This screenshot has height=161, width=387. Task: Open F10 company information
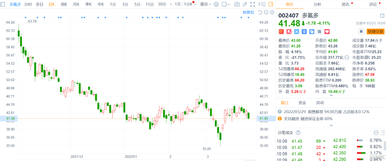[x=262, y=4]
